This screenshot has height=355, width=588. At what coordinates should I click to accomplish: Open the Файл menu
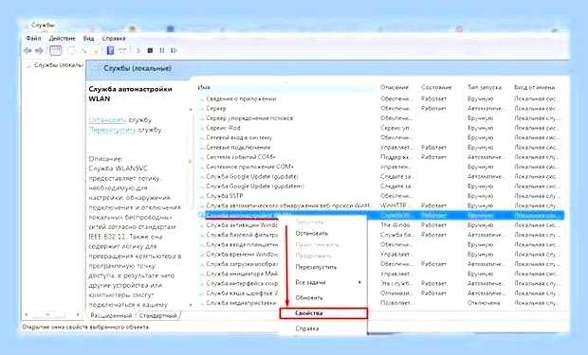tap(33, 38)
